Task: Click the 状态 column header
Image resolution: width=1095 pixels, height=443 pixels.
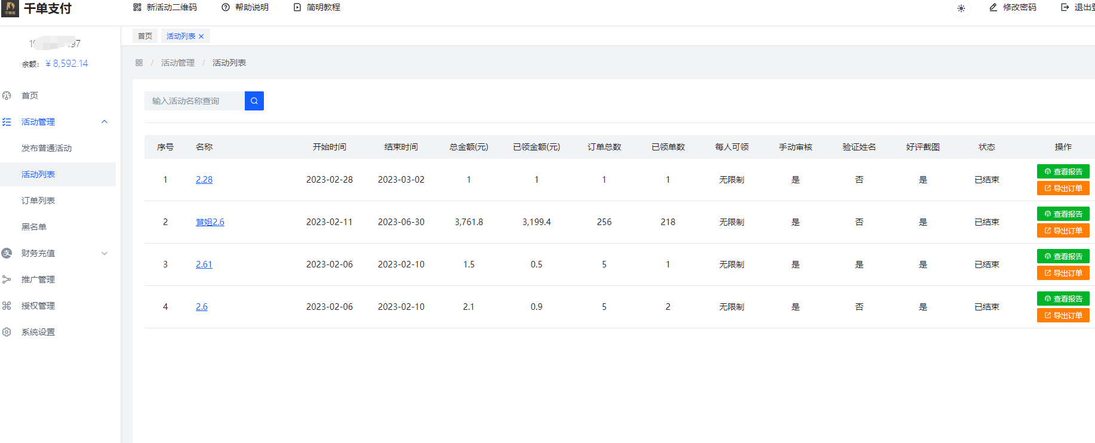Action: 987,147
